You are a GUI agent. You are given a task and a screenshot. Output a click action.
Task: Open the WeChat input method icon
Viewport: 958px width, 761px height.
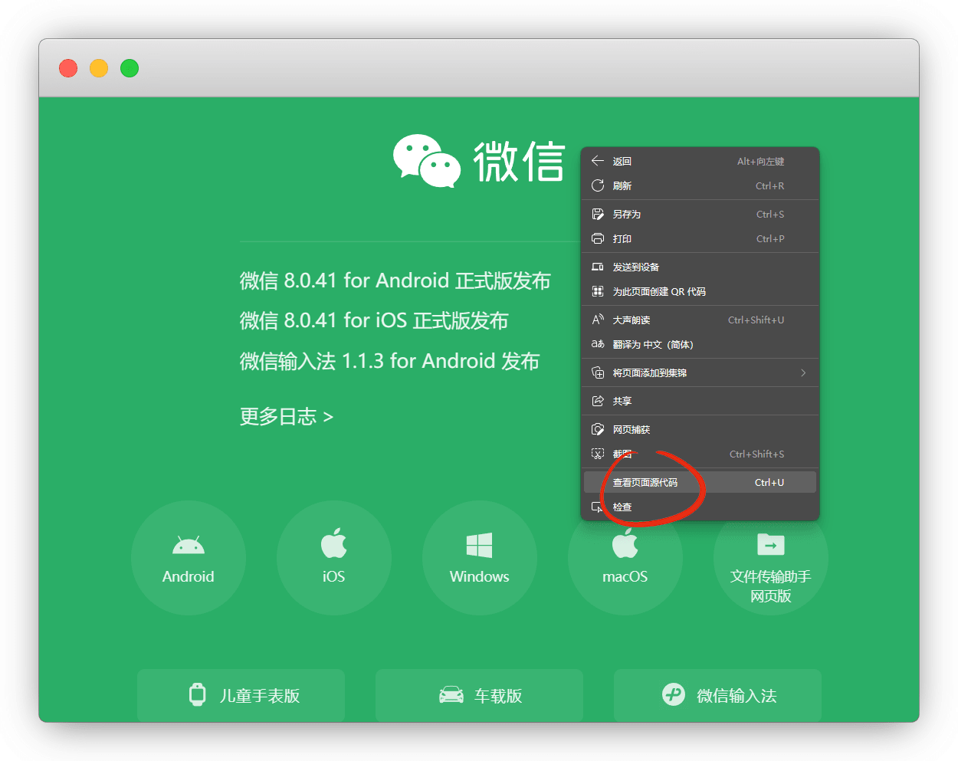click(673, 694)
